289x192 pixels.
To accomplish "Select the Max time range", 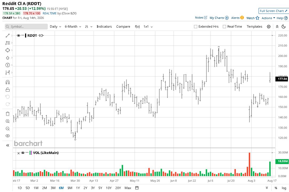I will click(128, 188).
